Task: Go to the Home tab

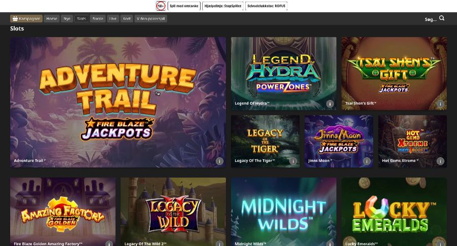Action: [x=52, y=19]
